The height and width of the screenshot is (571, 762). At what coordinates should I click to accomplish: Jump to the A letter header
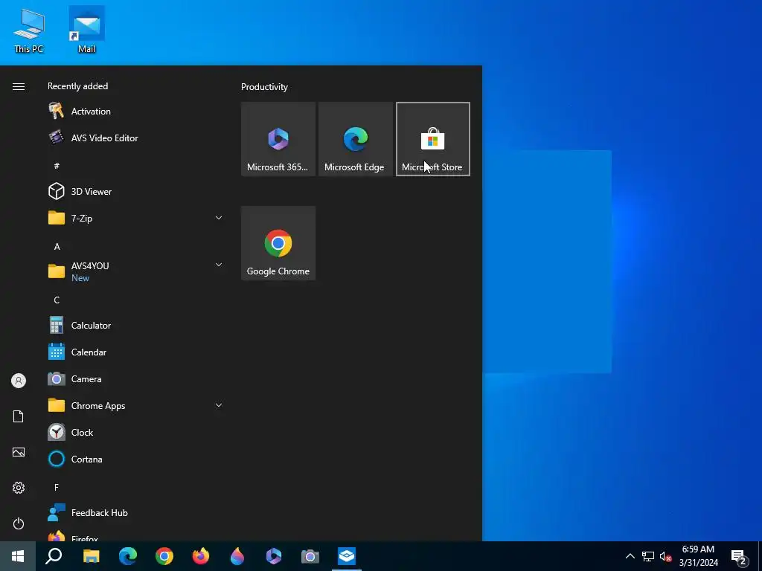point(57,246)
